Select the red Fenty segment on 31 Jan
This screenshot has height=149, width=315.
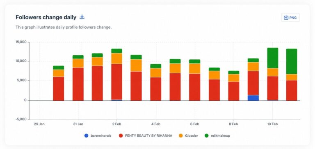pyautogui.click(x=78, y=84)
